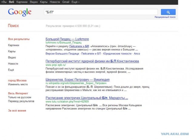
Task: Click the blue magnifier search button
Action: [x=168, y=12]
